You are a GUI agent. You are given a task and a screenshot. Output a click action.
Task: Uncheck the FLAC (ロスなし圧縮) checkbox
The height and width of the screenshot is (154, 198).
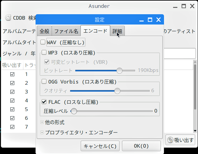[x=44, y=102]
